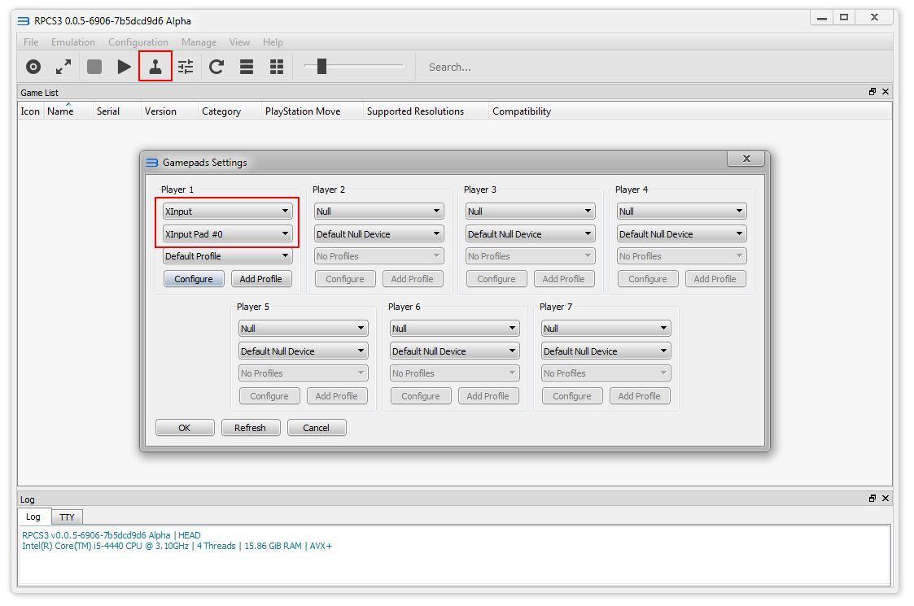Click the icon size slider handle

321,67
